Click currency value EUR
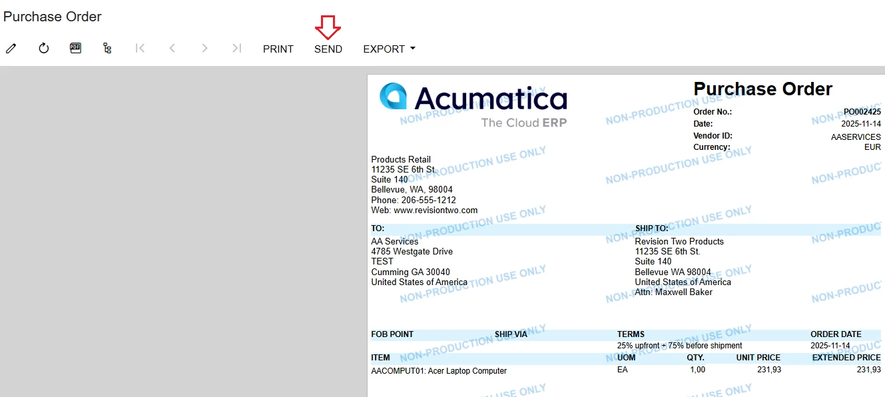 872,147
